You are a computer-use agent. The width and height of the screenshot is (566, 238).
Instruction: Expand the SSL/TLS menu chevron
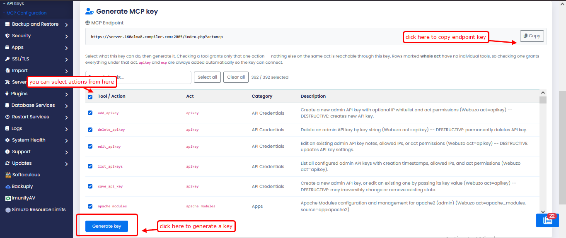click(67, 60)
